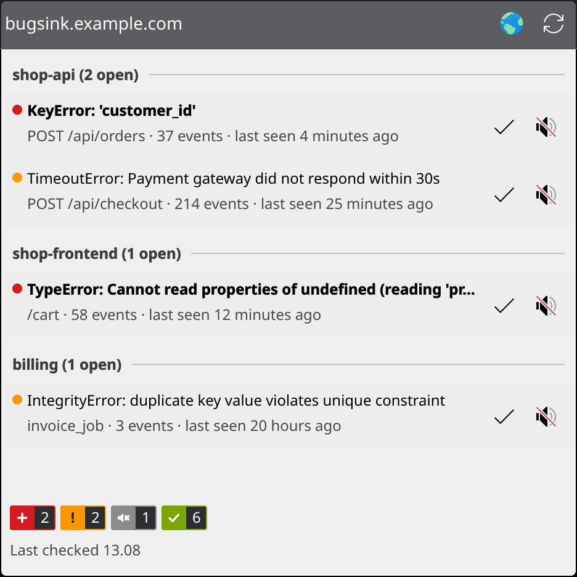
Task: Click the green resolved issues badge
Action: click(184, 518)
